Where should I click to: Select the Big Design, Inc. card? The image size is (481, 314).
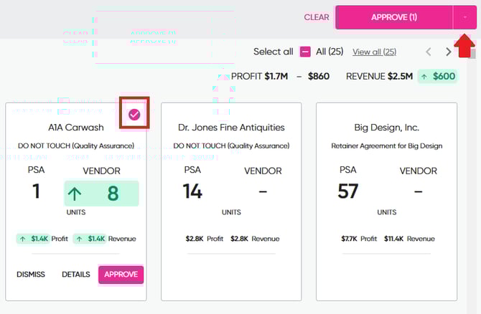coord(386,128)
